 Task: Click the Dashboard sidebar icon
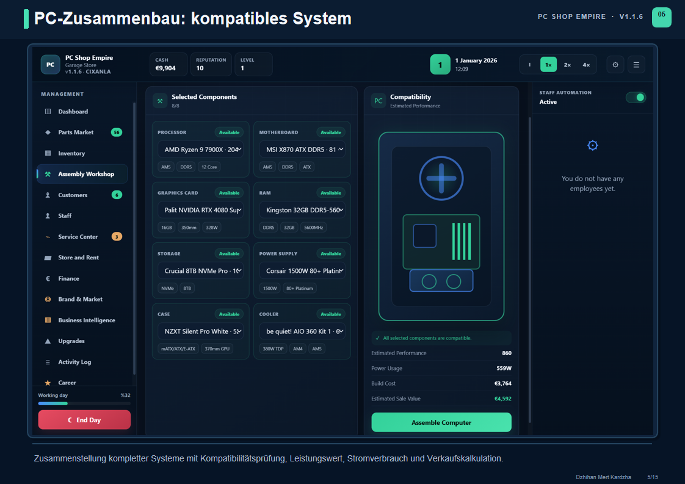tap(48, 112)
